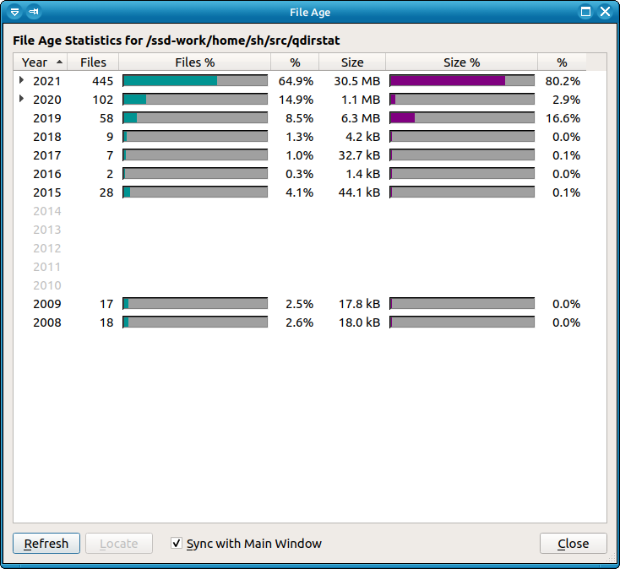Click the 2015 files percent bar
The height and width of the screenshot is (569, 620).
(195, 192)
